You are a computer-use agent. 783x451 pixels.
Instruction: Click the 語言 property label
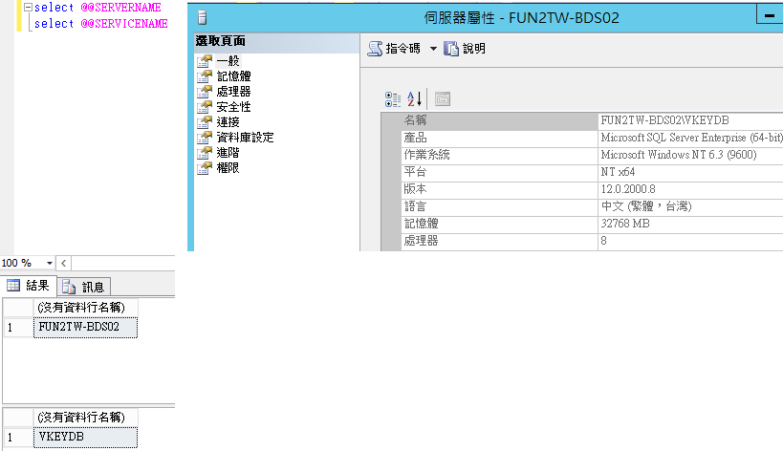click(x=416, y=206)
